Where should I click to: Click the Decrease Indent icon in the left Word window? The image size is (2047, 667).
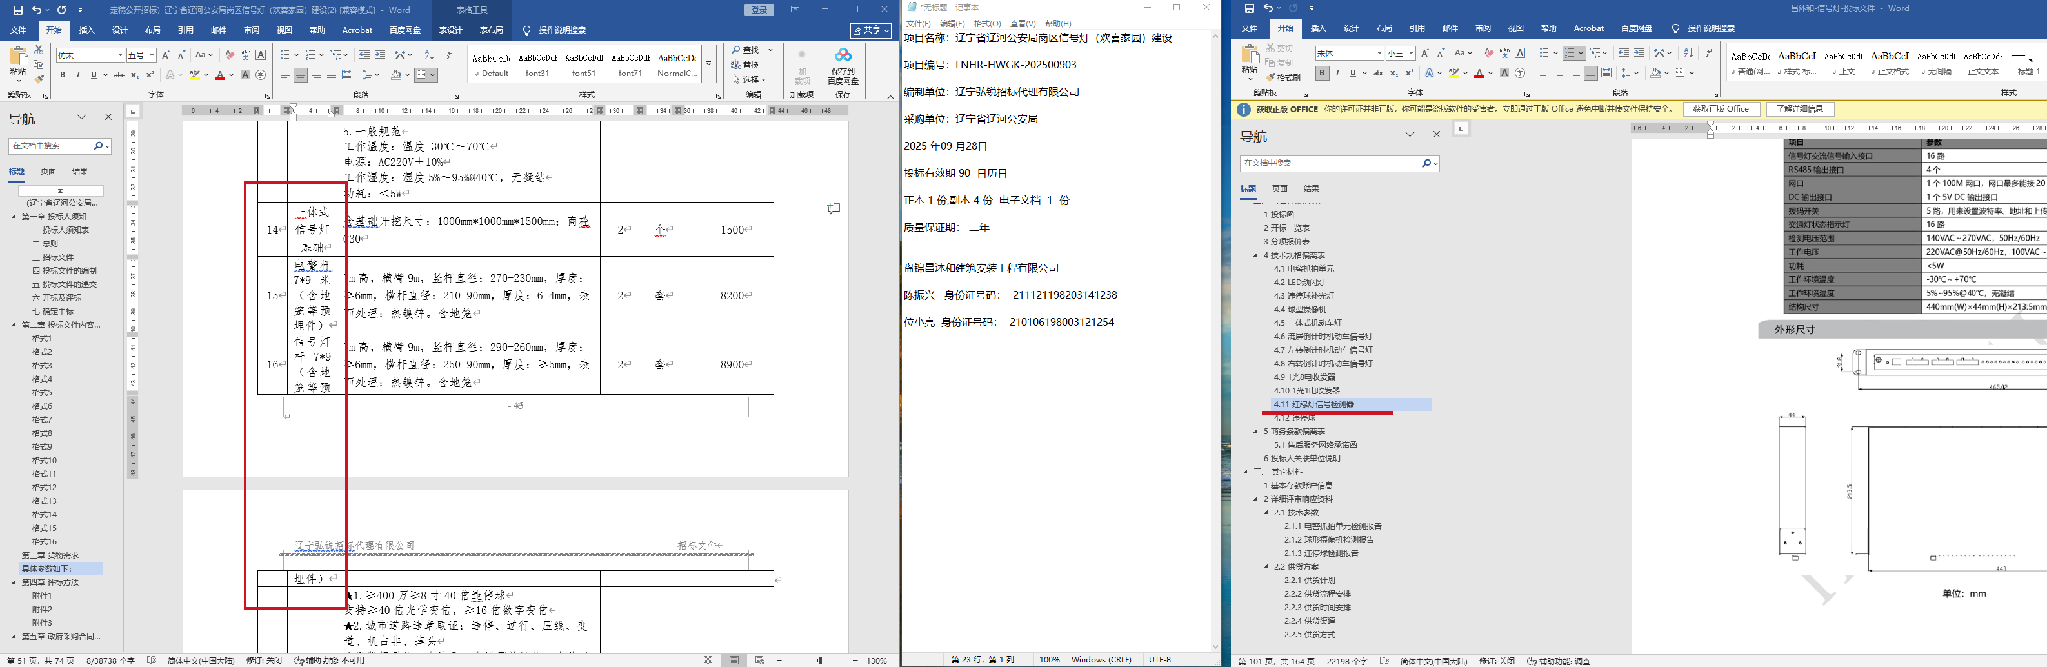364,55
